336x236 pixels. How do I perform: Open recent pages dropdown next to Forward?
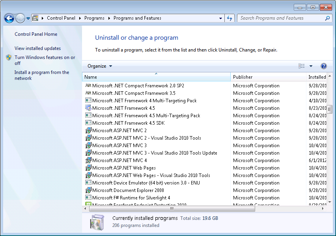(x=28, y=18)
